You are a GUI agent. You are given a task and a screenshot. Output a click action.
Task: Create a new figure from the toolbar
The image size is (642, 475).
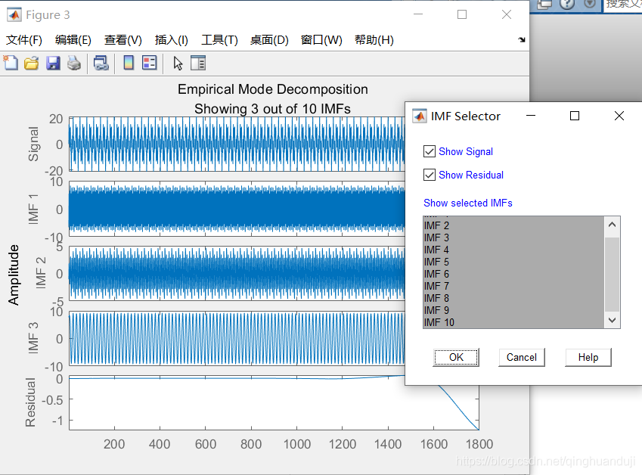click(x=11, y=63)
